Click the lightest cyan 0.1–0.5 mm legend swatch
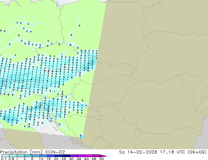The image size is (208, 160). [x=6, y=156]
